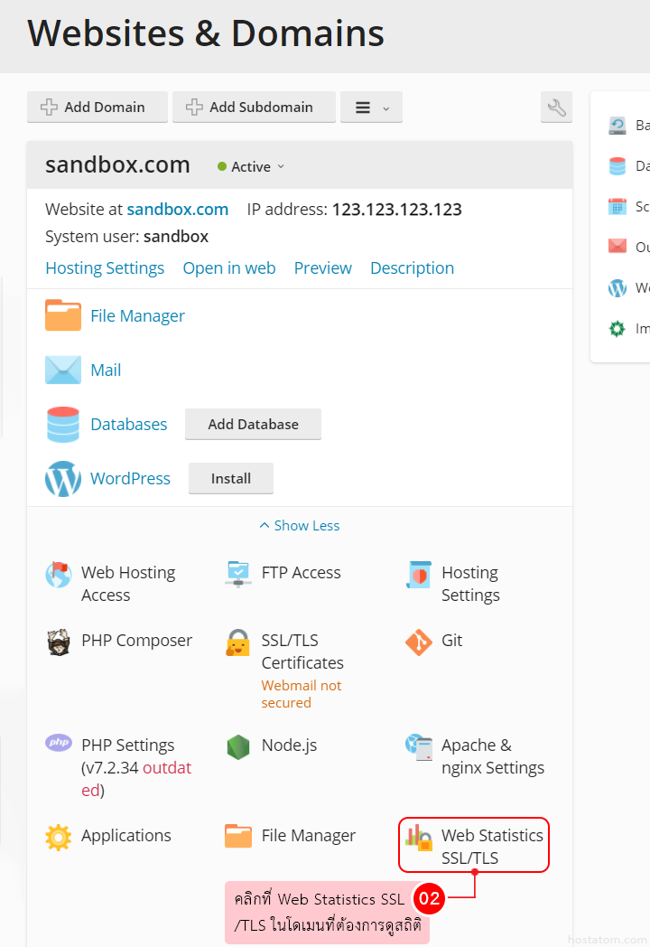Open the hamburger list menu dropdown
650x947 pixels.
pyautogui.click(x=371, y=108)
